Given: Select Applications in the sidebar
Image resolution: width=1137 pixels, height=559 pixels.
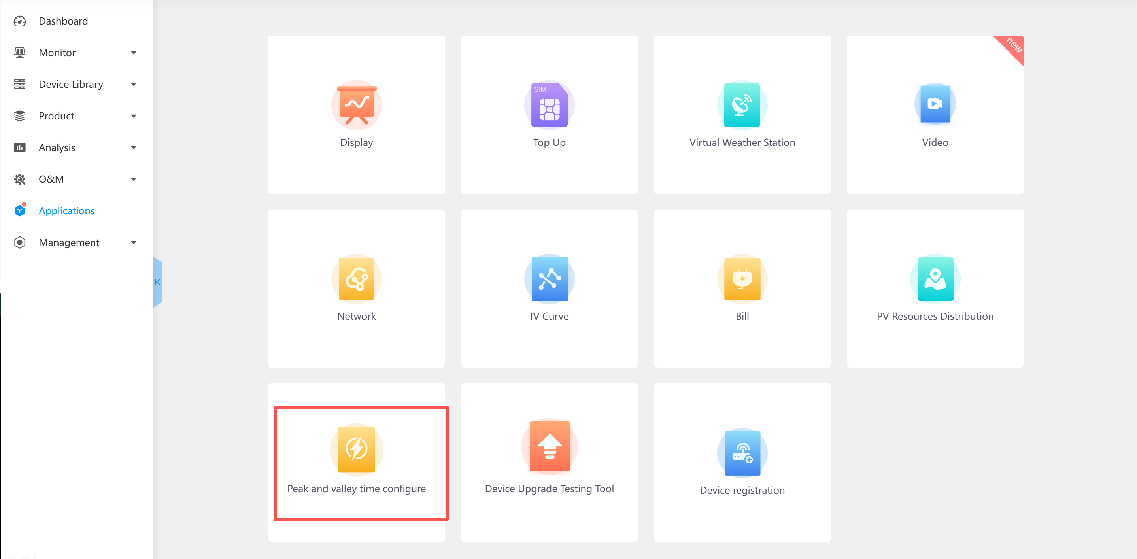Looking at the screenshot, I should click(67, 211).
